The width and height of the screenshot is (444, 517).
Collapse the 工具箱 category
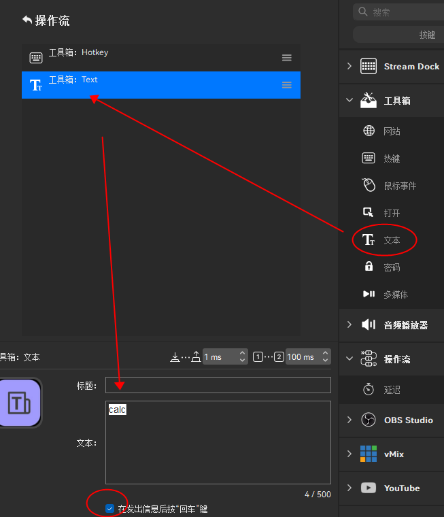[x=349, y=100]
